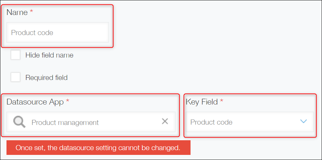
Task: Click the red datasource warning banner
Action: 98,148
